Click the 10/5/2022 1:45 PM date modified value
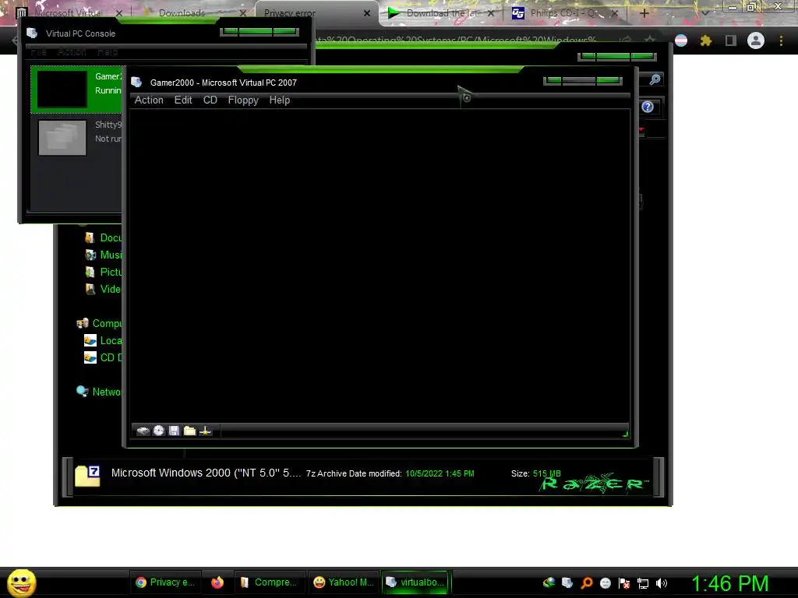 tap(440, 473)
